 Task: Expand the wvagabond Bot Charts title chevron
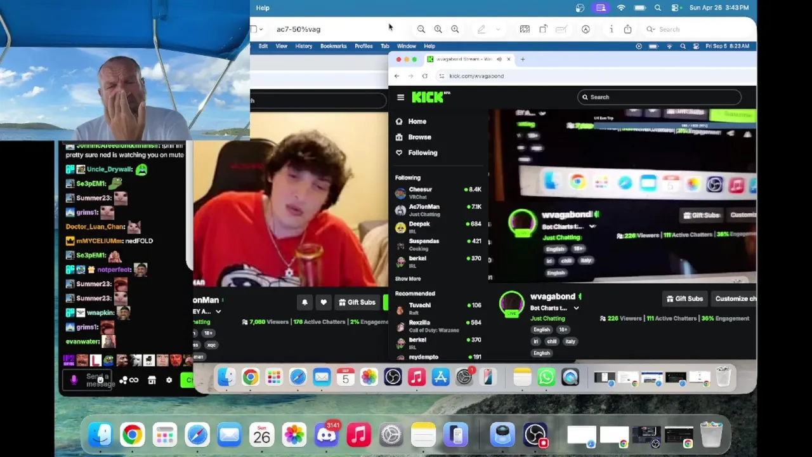(x=576, y=308)
